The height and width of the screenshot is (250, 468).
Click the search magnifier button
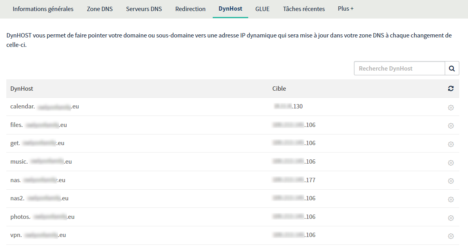(452, 68)
